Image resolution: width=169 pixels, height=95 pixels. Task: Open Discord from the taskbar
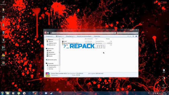[x=46, y=93]
